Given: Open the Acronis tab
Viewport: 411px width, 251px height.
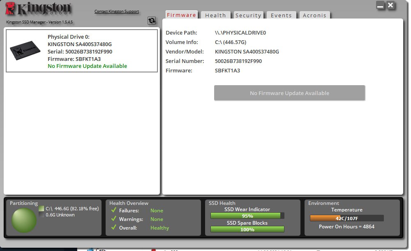Looking at the screenshot, I should (x=314, y=15).
